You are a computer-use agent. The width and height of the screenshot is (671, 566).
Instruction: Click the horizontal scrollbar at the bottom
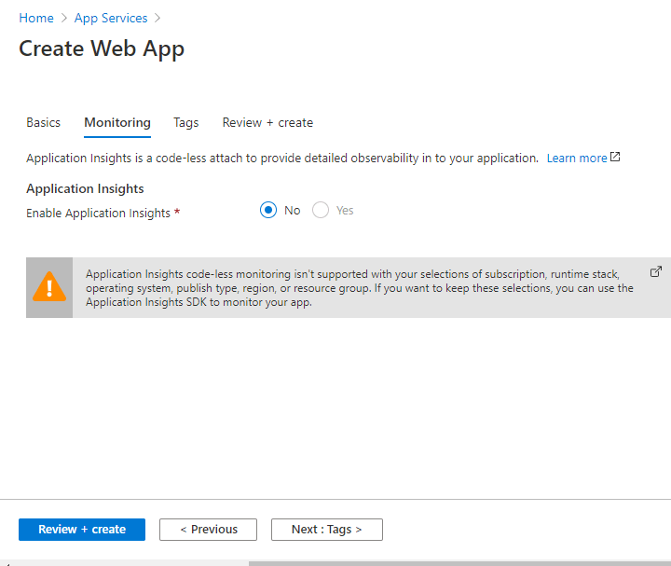click(459, 563)
